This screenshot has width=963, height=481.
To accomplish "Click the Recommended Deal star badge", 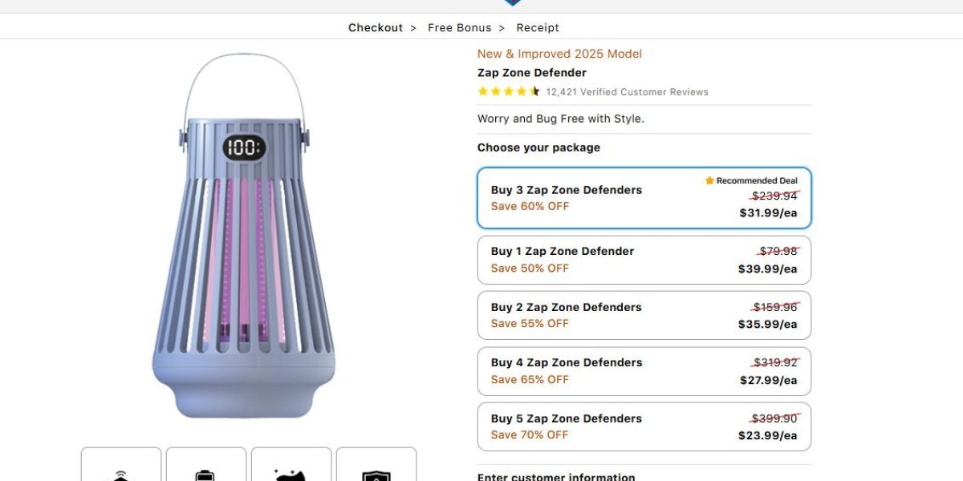I will (x=751, y=180).
